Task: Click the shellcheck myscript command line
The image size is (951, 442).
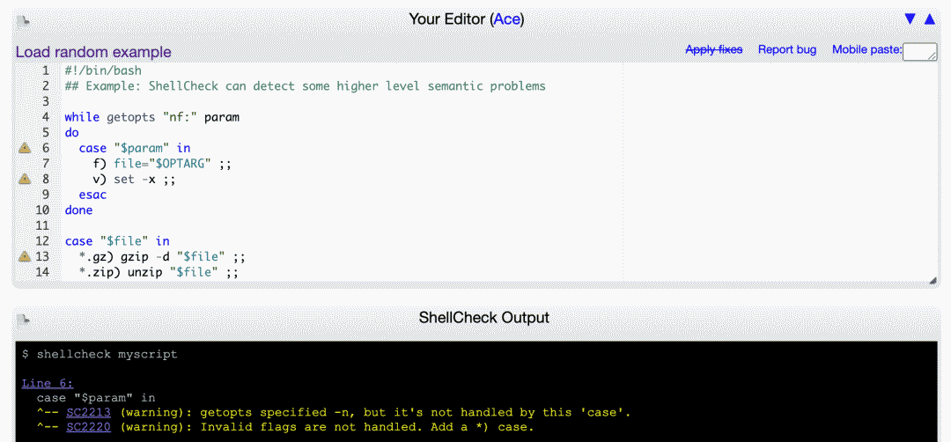Action: (x=100, y=354)
